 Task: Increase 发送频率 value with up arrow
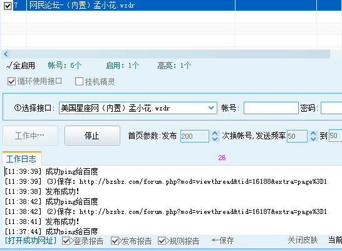coord(313,133)
